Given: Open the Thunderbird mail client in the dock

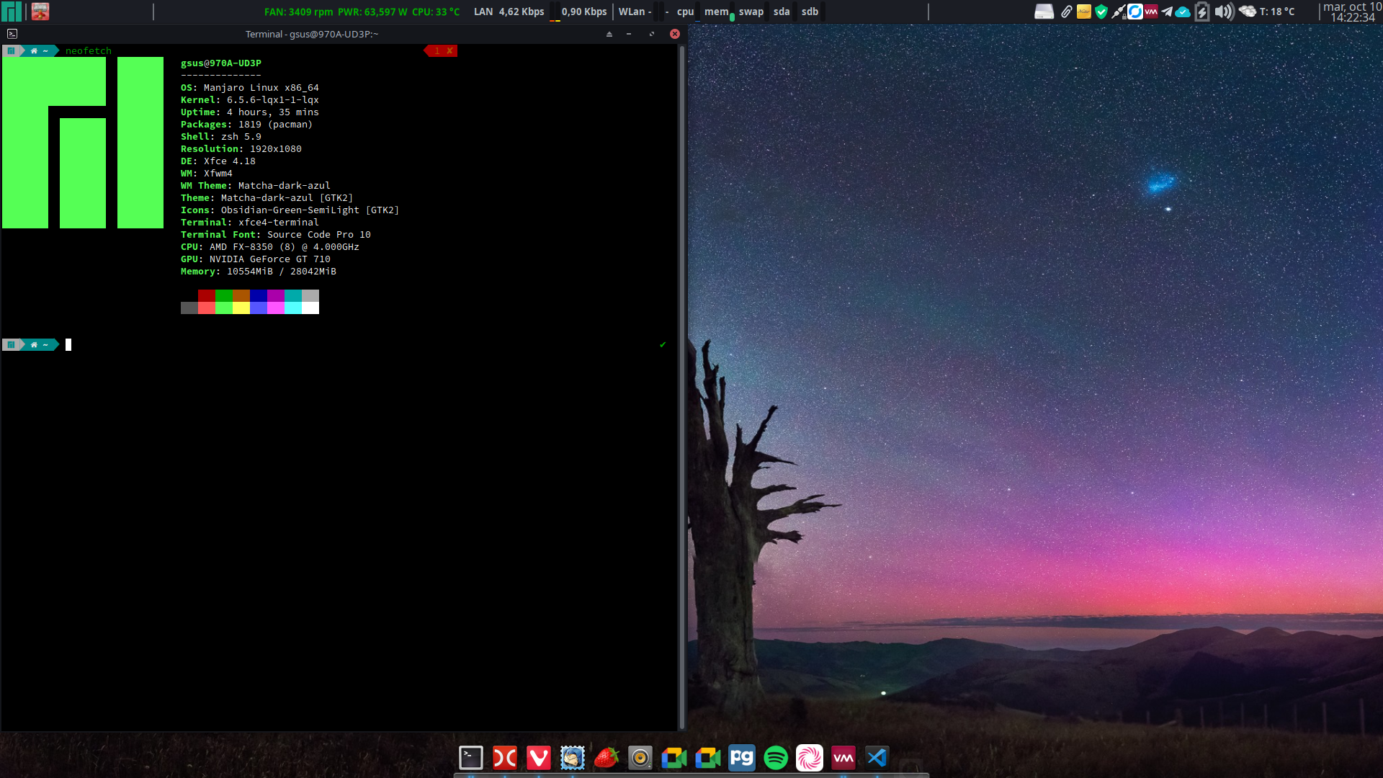Looking at the screenshot, I should tap(573, 758).
